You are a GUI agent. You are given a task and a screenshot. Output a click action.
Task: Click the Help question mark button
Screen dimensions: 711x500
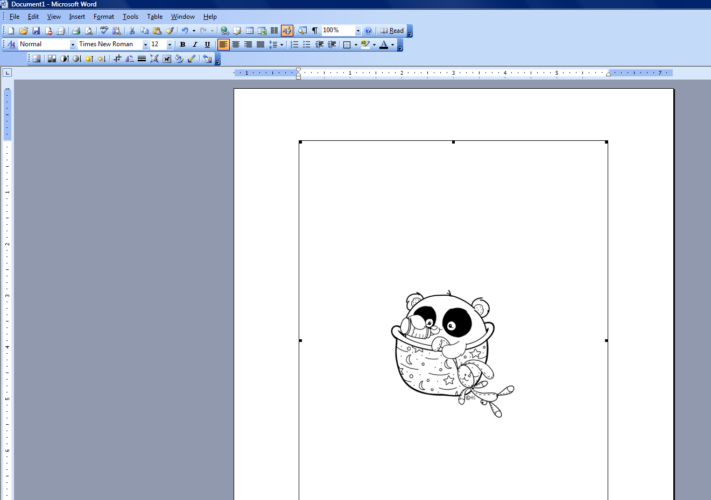click(x=368, y=31)
